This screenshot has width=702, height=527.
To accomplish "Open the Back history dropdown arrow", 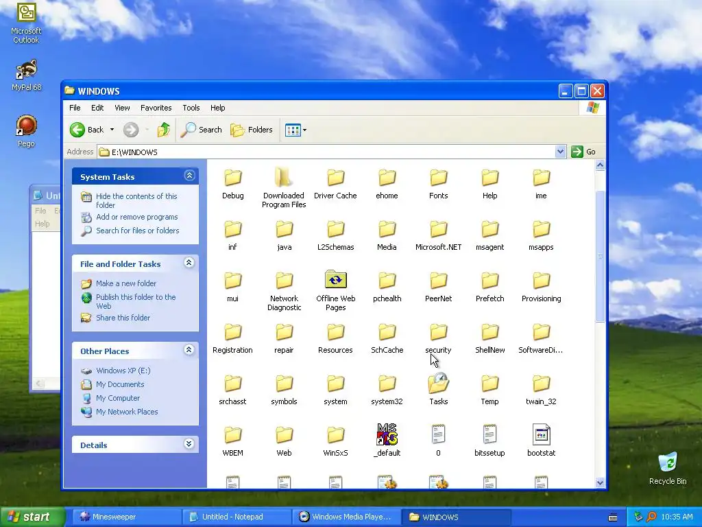I will (112, 130).
